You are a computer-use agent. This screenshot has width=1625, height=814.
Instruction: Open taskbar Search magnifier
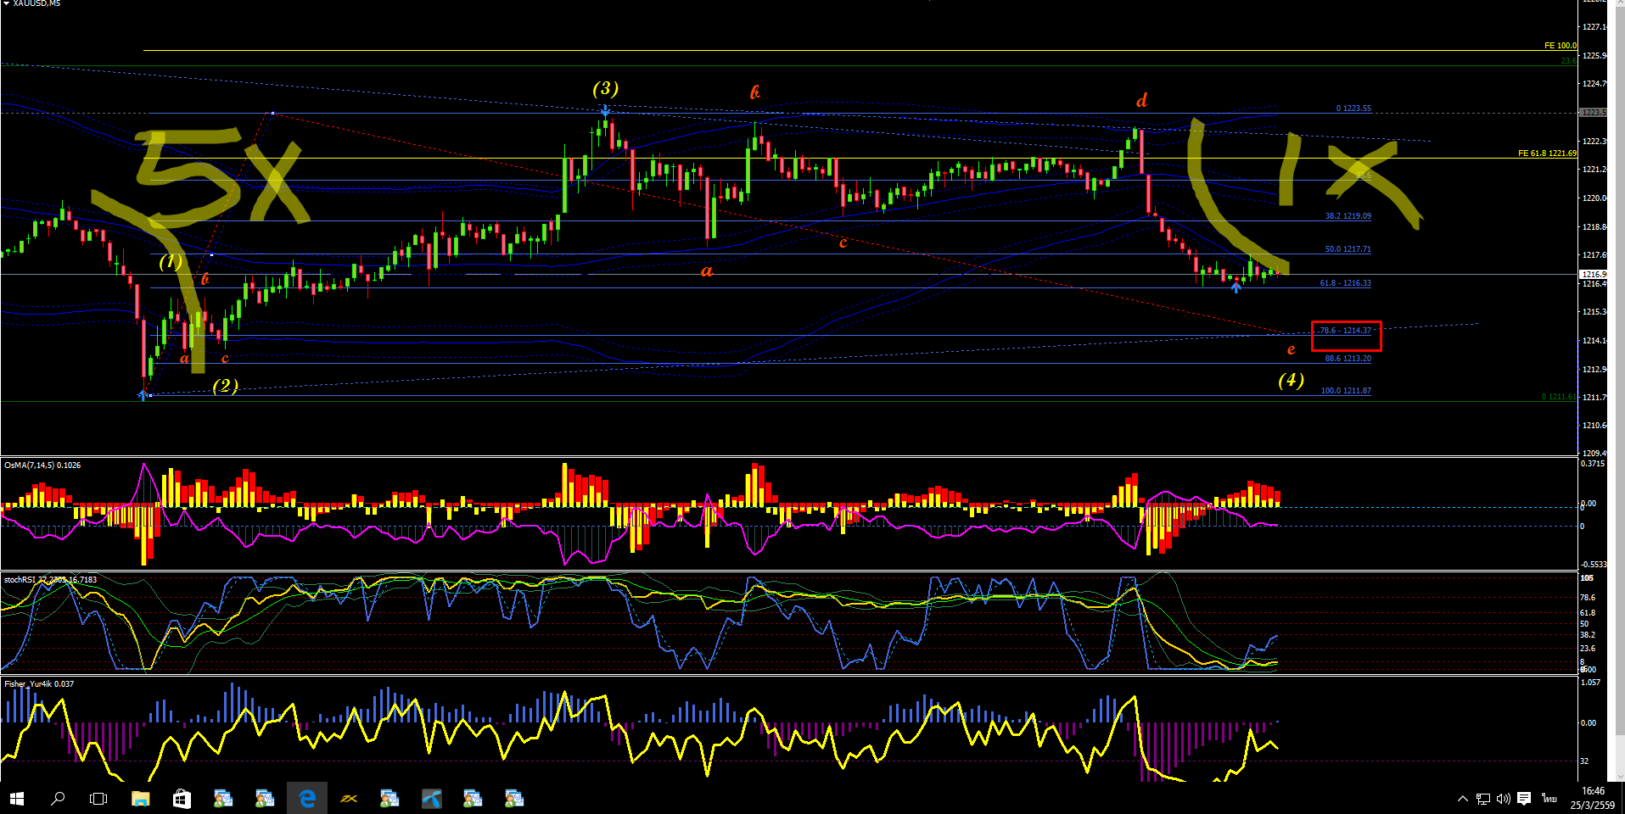pyautogui.click(x=58, y=799)
